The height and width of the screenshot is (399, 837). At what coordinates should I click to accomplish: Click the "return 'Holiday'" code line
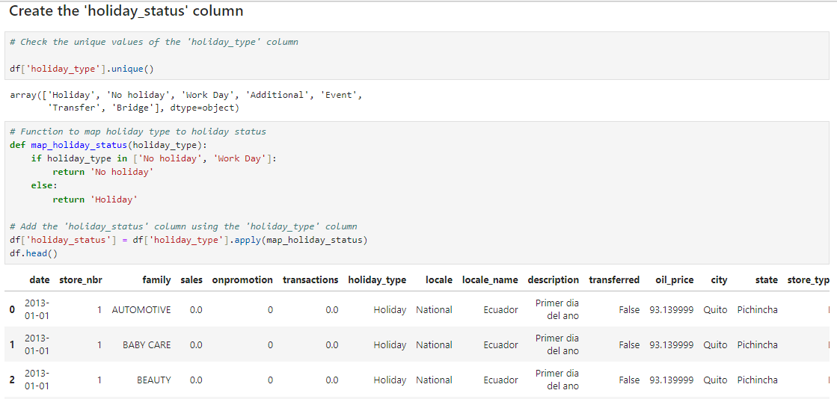[x=95, y=199]
